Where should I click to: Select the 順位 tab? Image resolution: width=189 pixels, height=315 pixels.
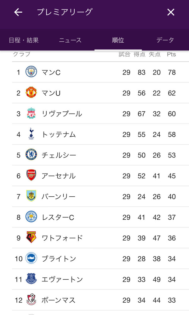118,40
